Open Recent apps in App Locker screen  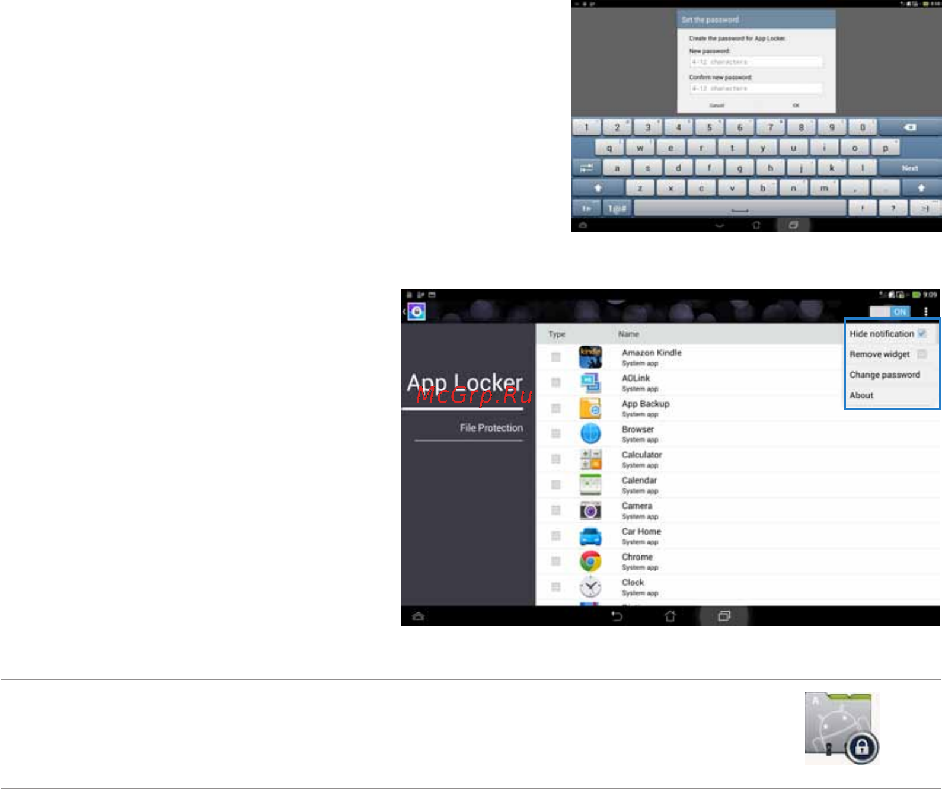tap(724, 616)
